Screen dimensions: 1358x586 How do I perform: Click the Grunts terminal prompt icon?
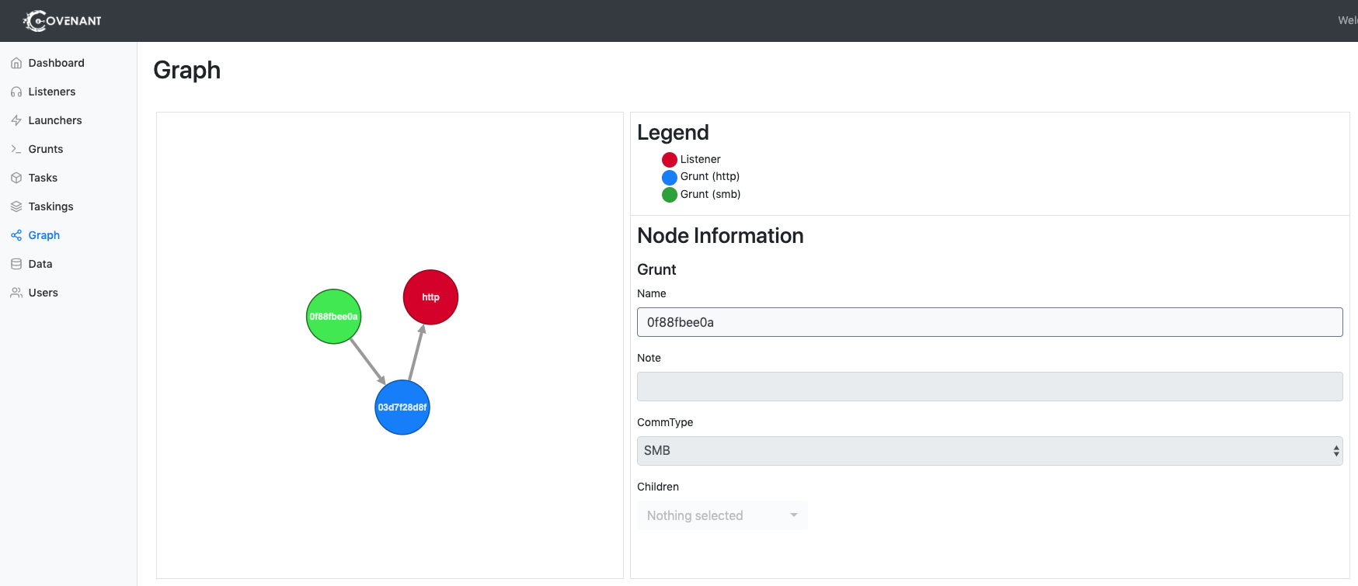[16, 149]
